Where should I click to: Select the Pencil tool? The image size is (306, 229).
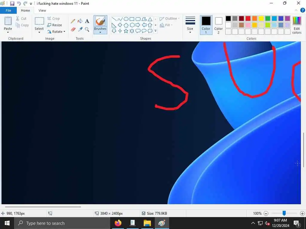click(73, 21)
